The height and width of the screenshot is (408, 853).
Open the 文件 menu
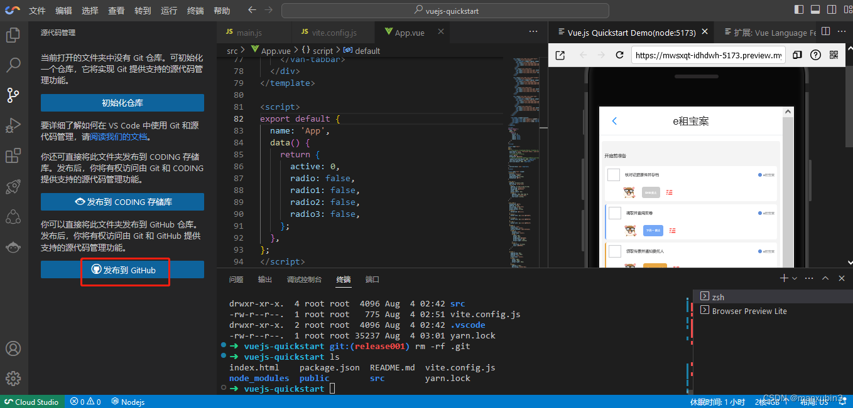tap(37, 11)
